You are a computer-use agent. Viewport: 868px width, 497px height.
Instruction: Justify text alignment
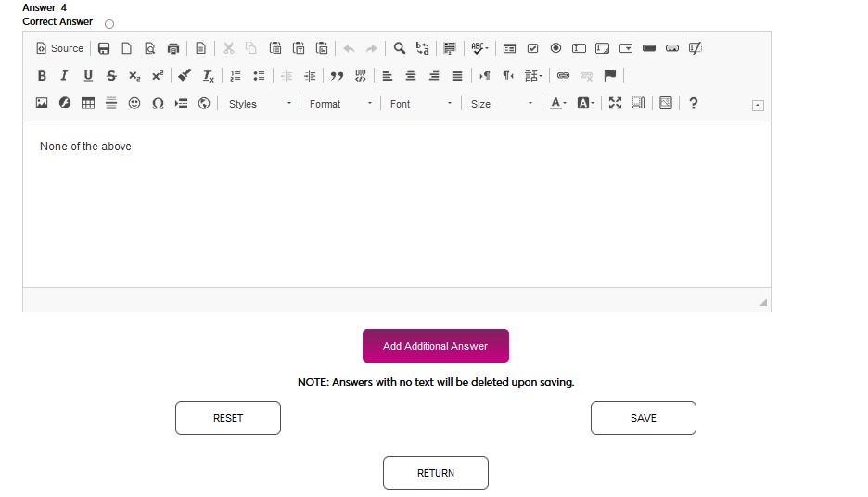(x=457, y=76)
